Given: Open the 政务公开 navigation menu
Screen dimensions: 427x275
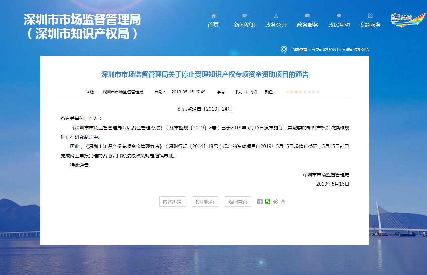Looking at the screenshot, I should 276,25.
